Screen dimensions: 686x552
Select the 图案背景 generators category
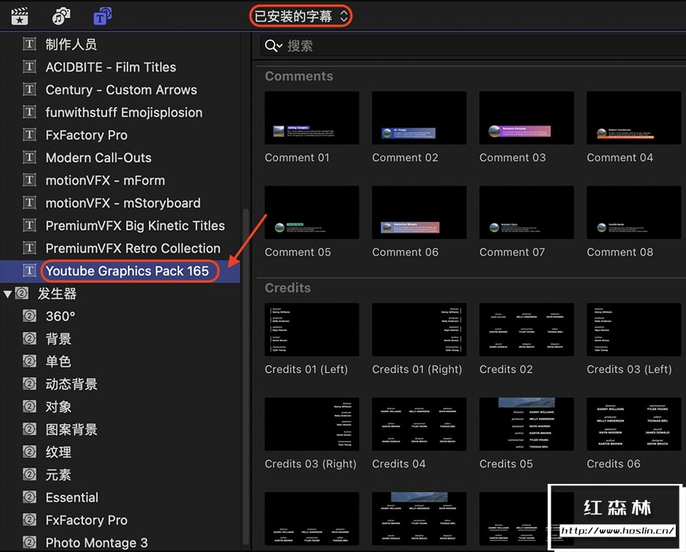point(71,430)
